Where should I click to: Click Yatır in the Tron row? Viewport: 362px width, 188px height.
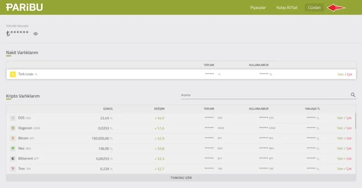340,169
